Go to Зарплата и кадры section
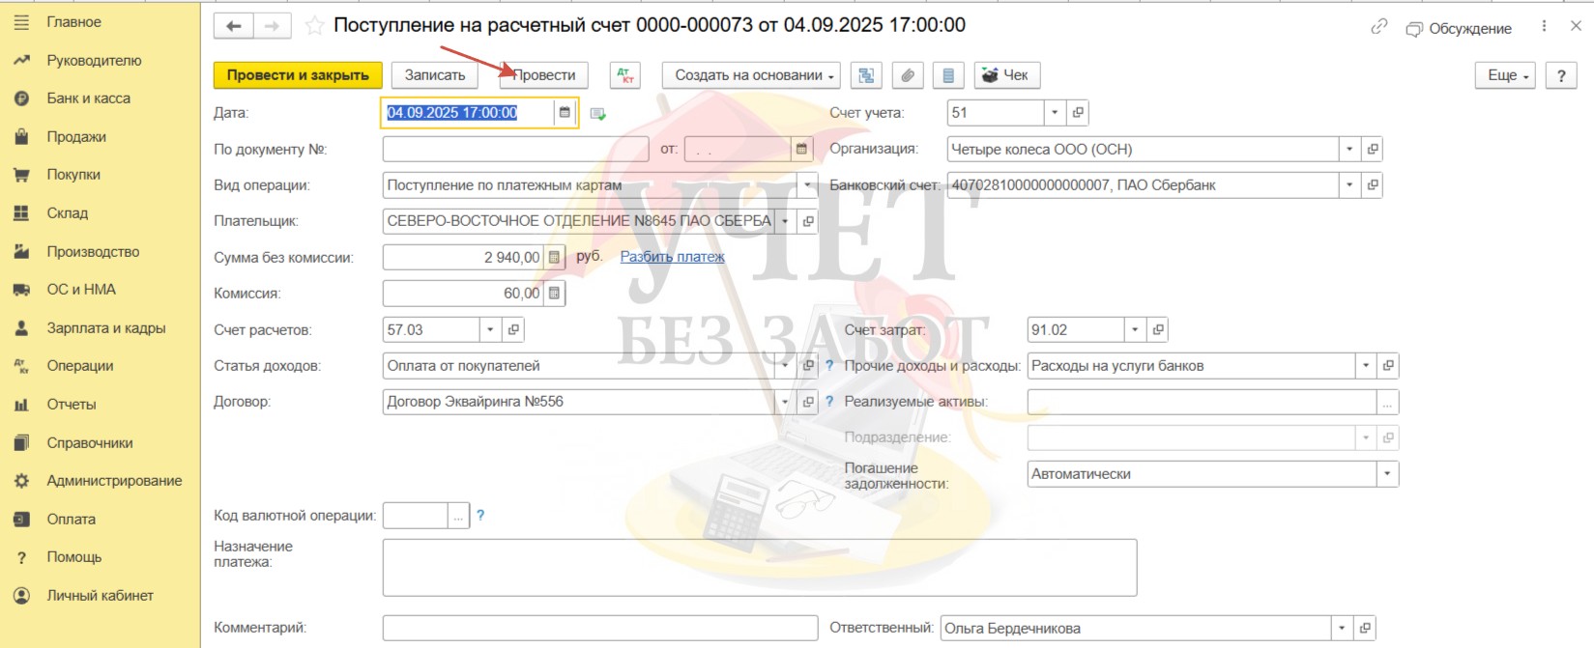This screenshot has height=648, width=1594. [105, 328]
